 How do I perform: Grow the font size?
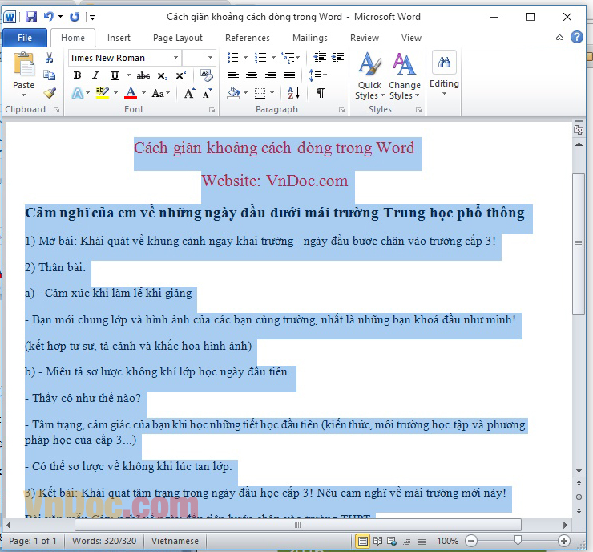click(189, 93)
